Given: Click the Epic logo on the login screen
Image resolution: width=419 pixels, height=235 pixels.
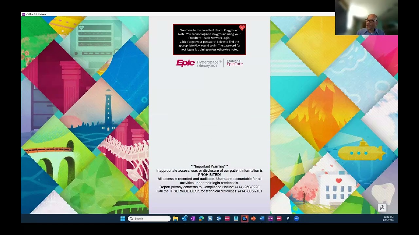Looking at the screenshot, I should click(186, 63).
